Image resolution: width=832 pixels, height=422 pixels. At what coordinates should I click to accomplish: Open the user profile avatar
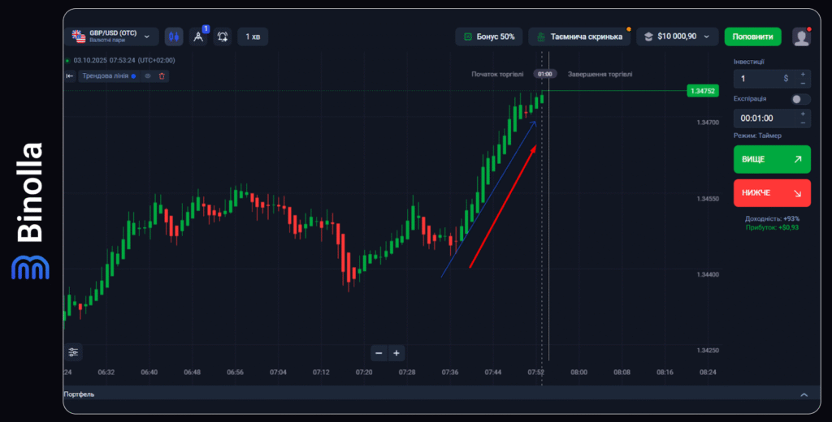[801, 37]
